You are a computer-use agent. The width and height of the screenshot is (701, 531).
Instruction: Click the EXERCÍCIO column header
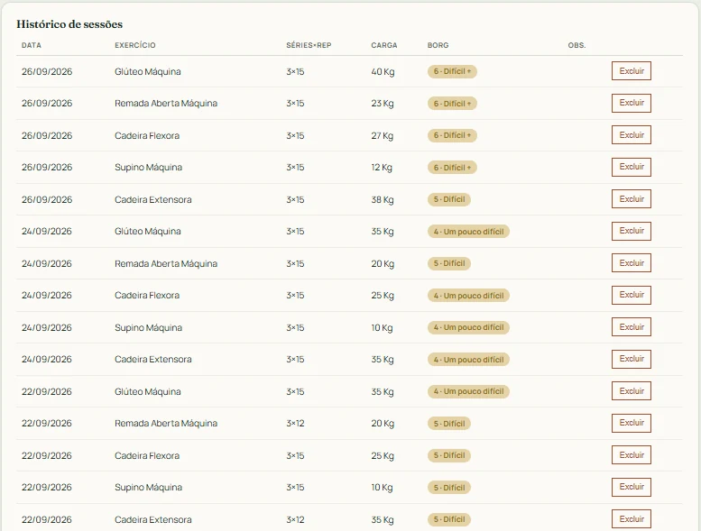[135, 45]
